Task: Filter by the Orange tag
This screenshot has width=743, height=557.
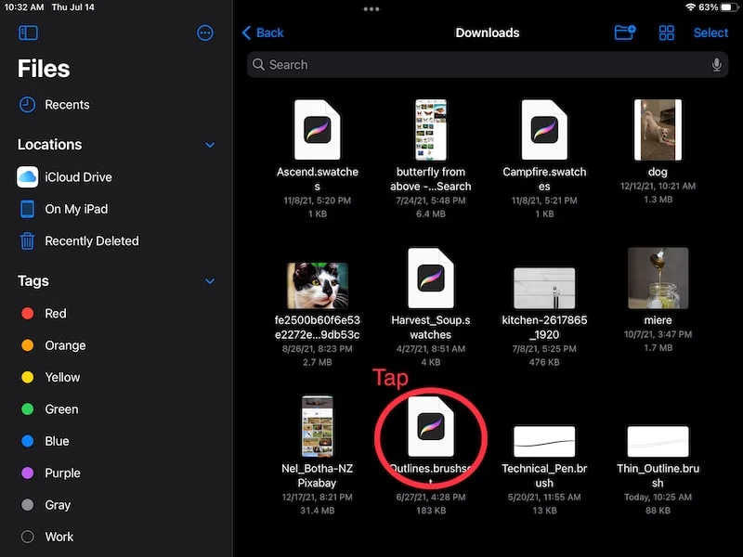Action: [x=53, y=345]
